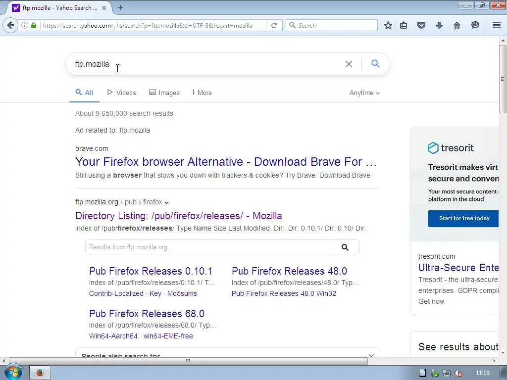Open the chat smiley toolbar icon
507x380 pixels.
point(475,25)
